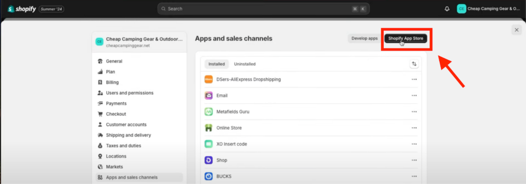Open options menu for Online Store
The width and height of the screenshot is (526, 184).
414,128
